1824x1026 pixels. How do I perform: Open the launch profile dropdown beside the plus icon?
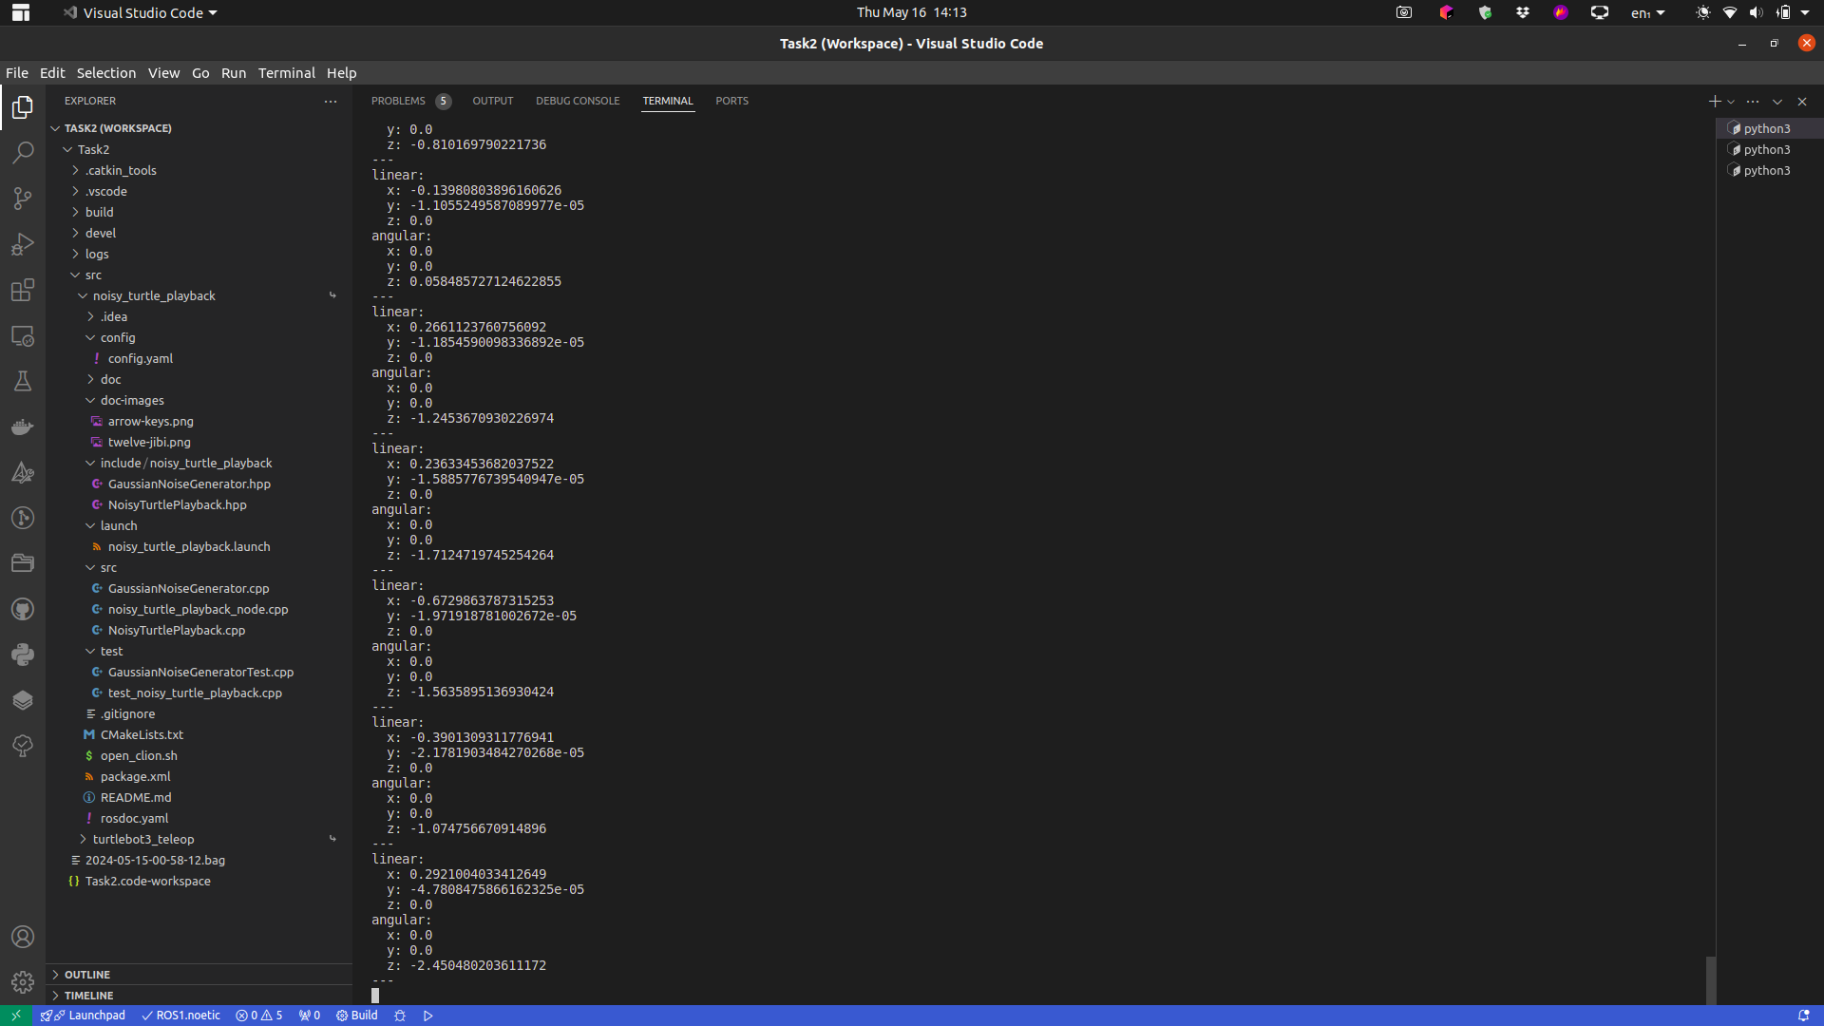(x=1731, y=101)
